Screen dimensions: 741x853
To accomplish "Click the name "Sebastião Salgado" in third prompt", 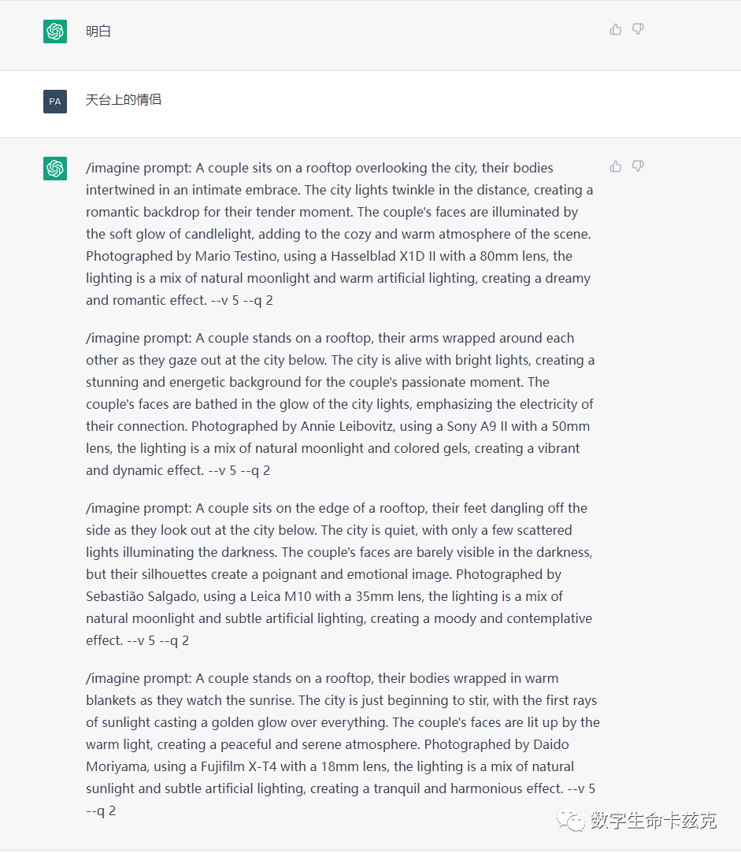I will tap(139, 596).
